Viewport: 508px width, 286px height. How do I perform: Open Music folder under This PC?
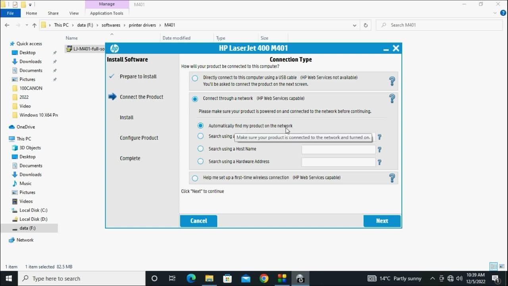(25, 184)
